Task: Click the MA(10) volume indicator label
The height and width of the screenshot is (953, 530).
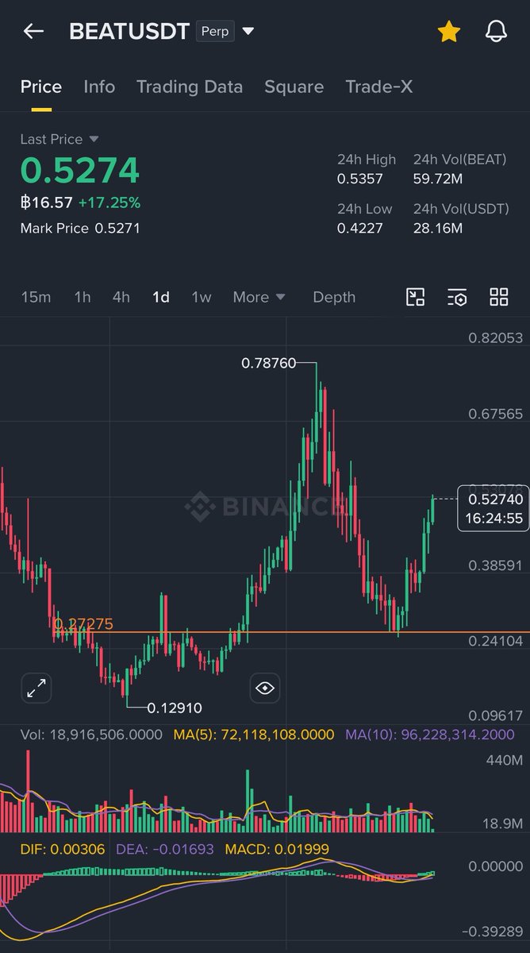Action: tap(429, 735)
